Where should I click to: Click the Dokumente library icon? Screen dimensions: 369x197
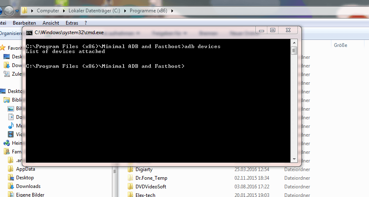coord(11,117)
